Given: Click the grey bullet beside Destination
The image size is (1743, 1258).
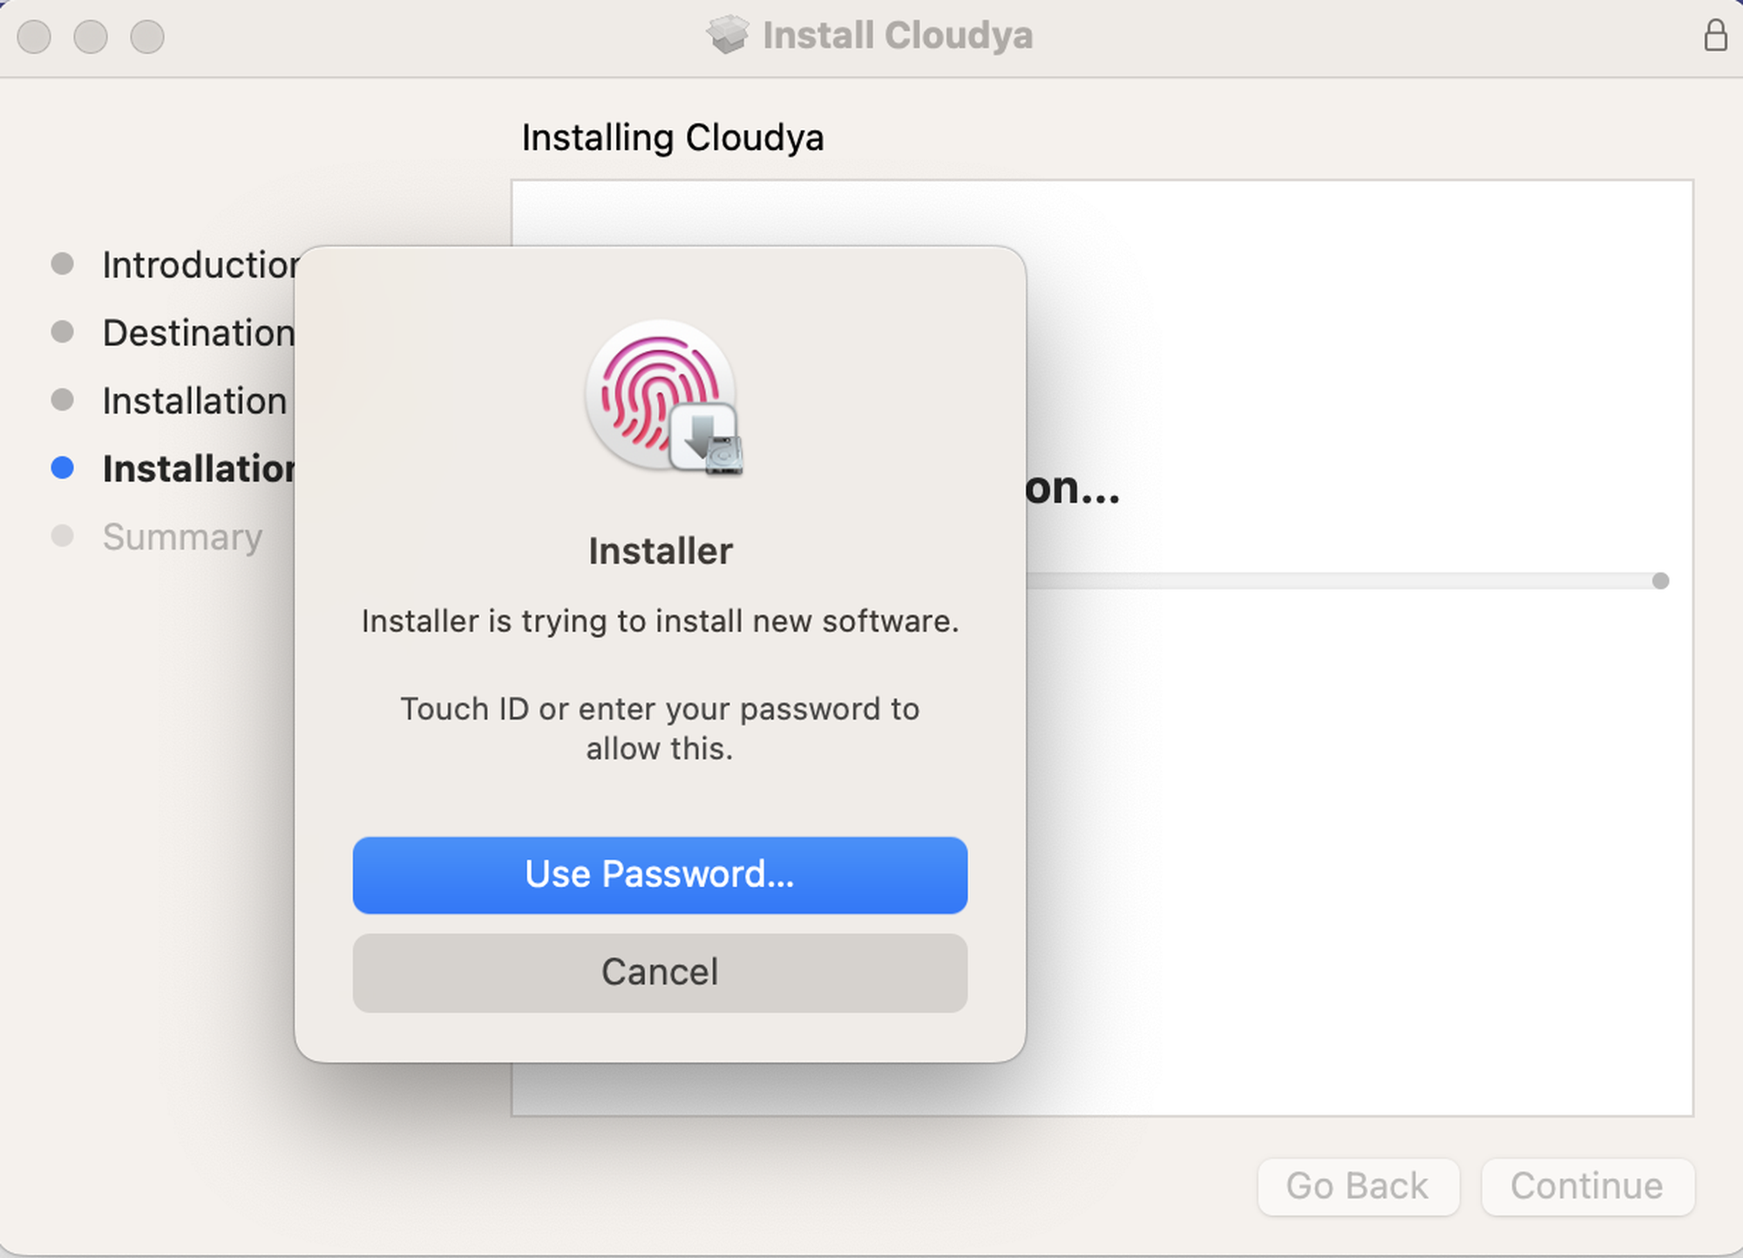Looking at the screenshot, I should tap(62, 332).
